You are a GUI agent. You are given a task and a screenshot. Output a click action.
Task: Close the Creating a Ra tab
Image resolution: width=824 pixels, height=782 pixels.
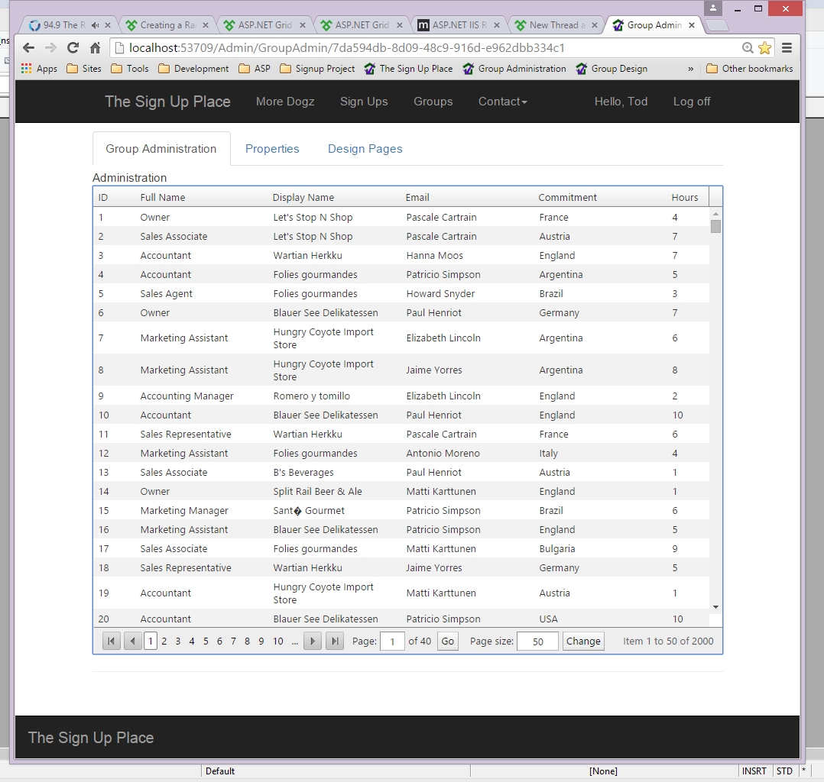206,25
